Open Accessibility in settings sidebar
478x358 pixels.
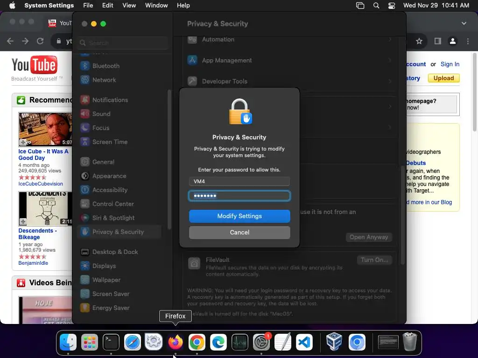click(x=119, y=190)
